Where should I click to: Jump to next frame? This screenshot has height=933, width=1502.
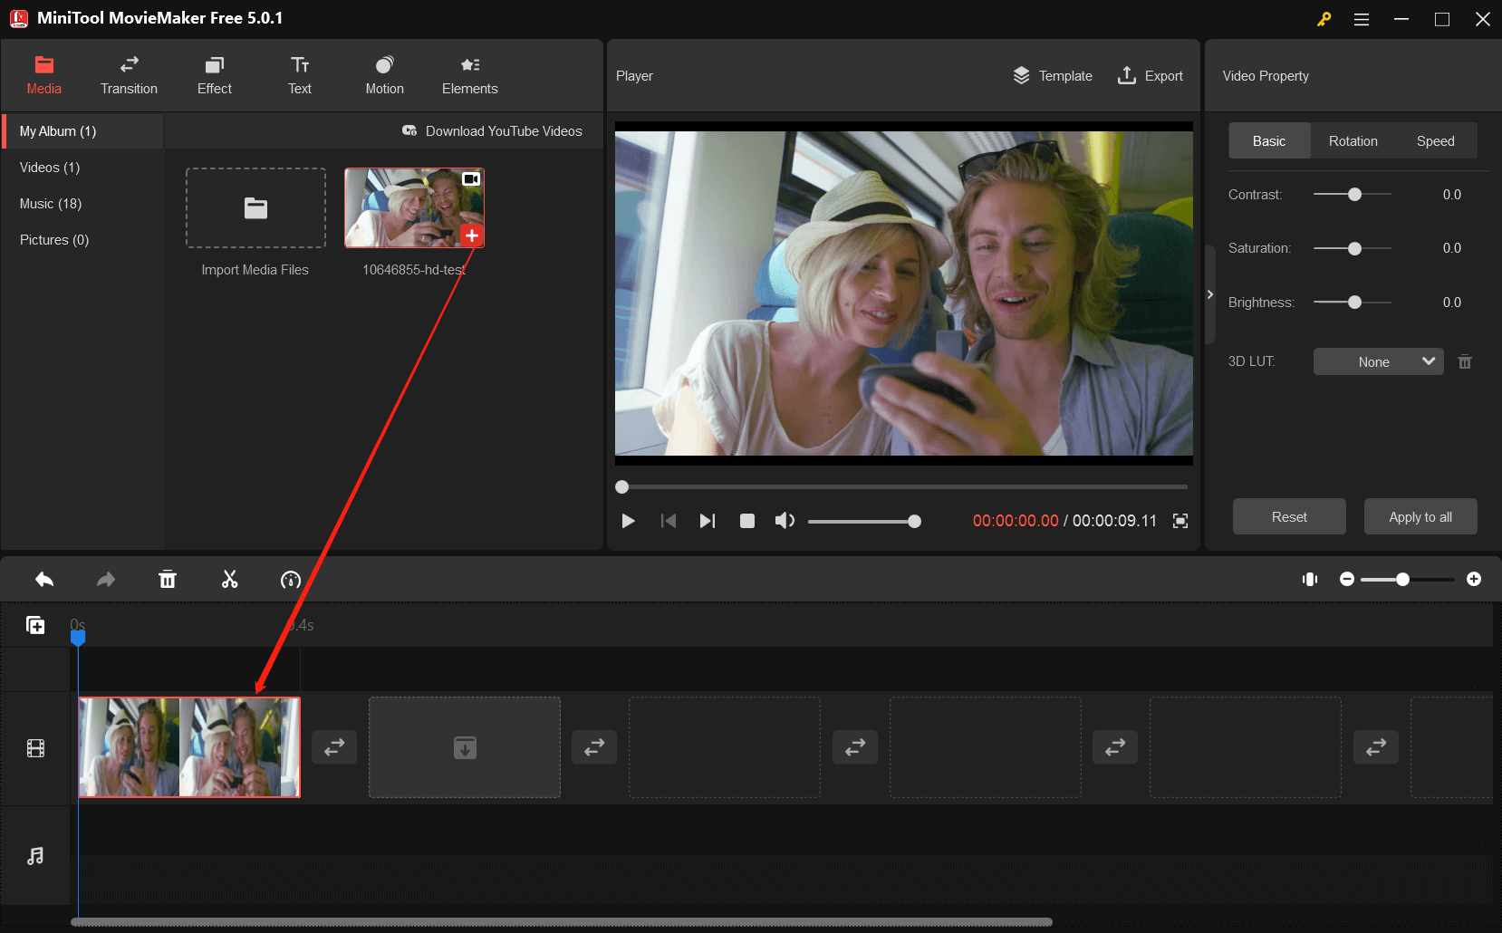pos(708,521)
